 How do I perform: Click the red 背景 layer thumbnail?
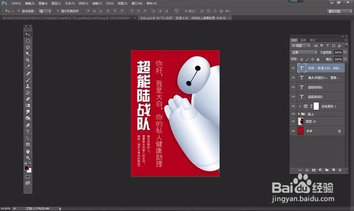click(301, 131)
